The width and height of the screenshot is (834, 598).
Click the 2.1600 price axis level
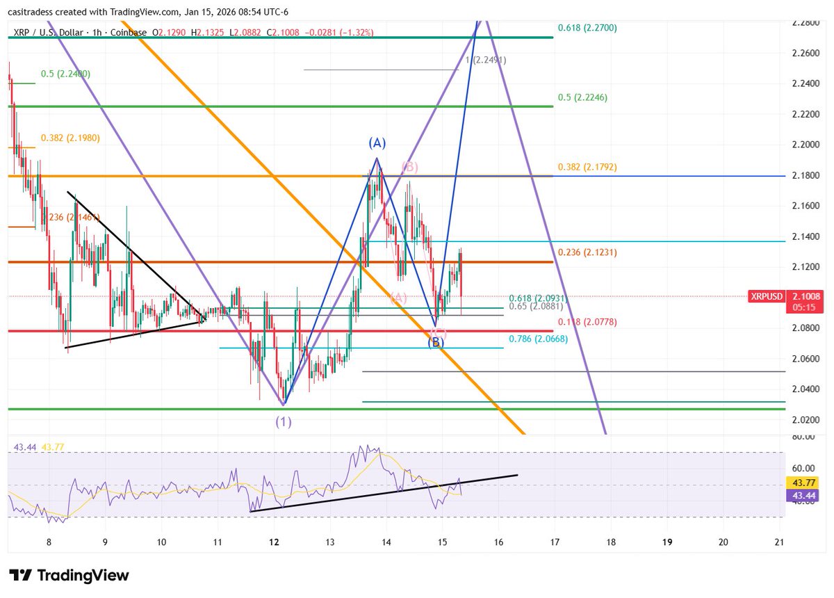tap(806, 206)
